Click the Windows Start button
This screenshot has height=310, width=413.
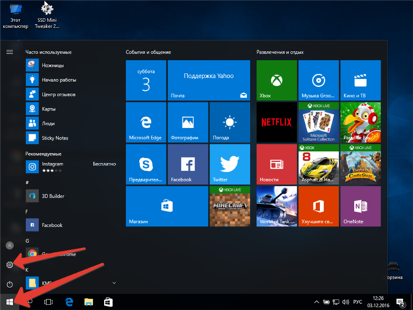10,302
